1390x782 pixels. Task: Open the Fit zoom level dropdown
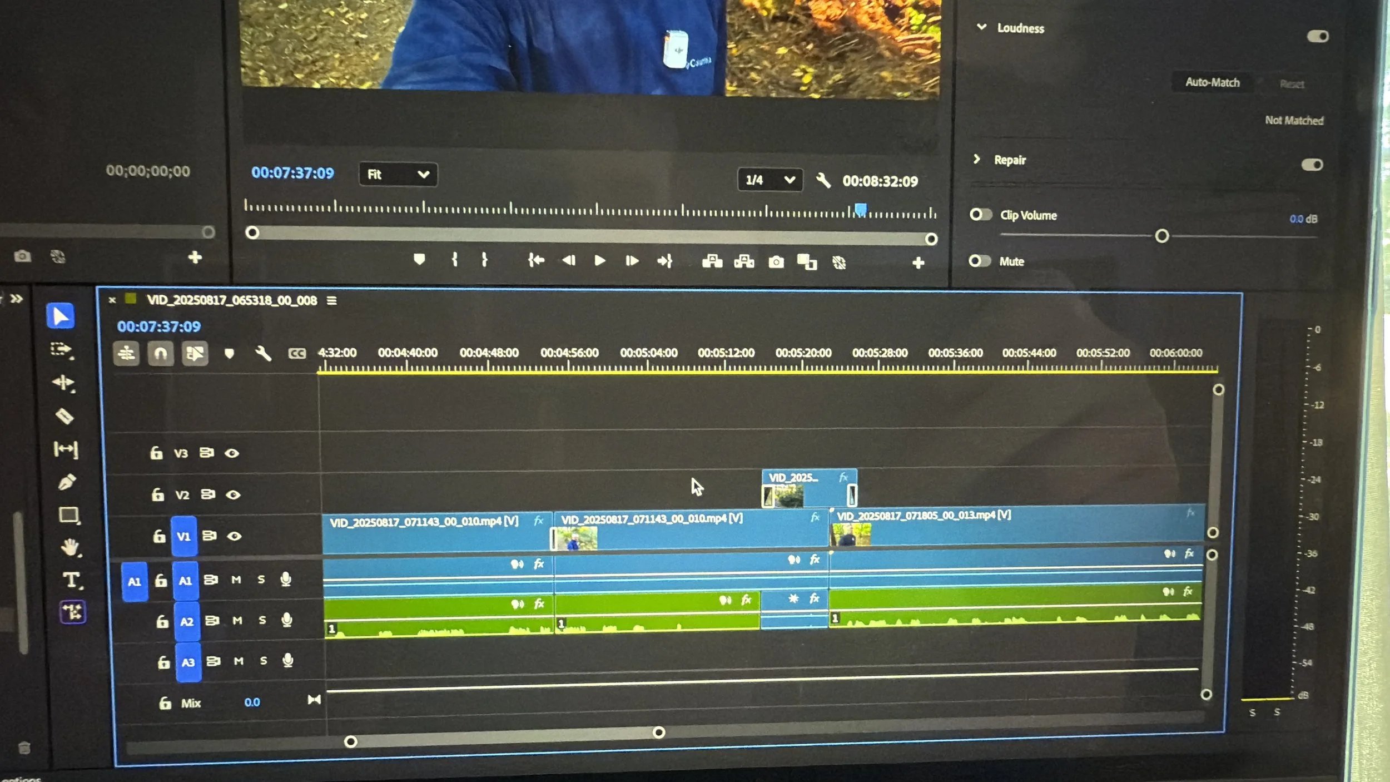pyautogui.click(x=398, y=175)
